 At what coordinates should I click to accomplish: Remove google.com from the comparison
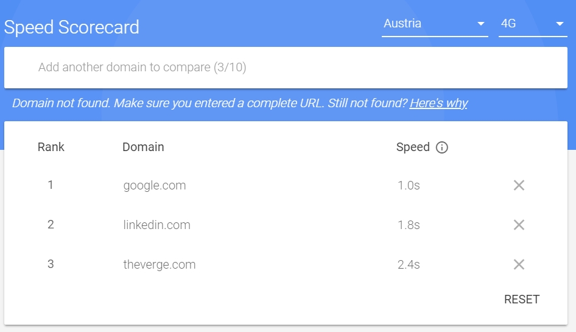519,185
